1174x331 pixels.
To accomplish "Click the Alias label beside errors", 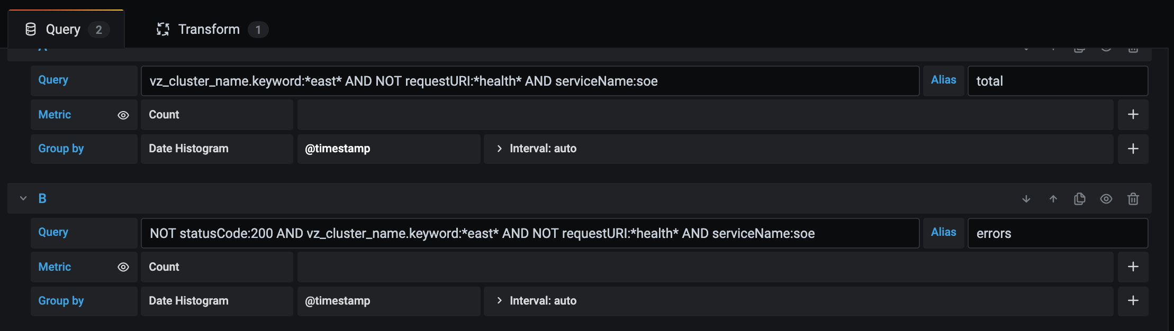I will point(944,232).
